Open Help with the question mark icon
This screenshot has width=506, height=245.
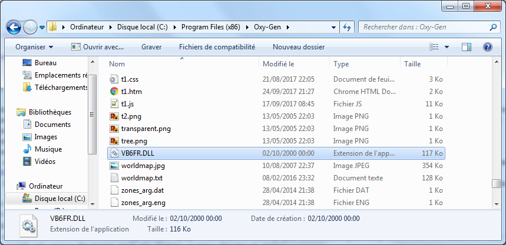click(487, 47)
